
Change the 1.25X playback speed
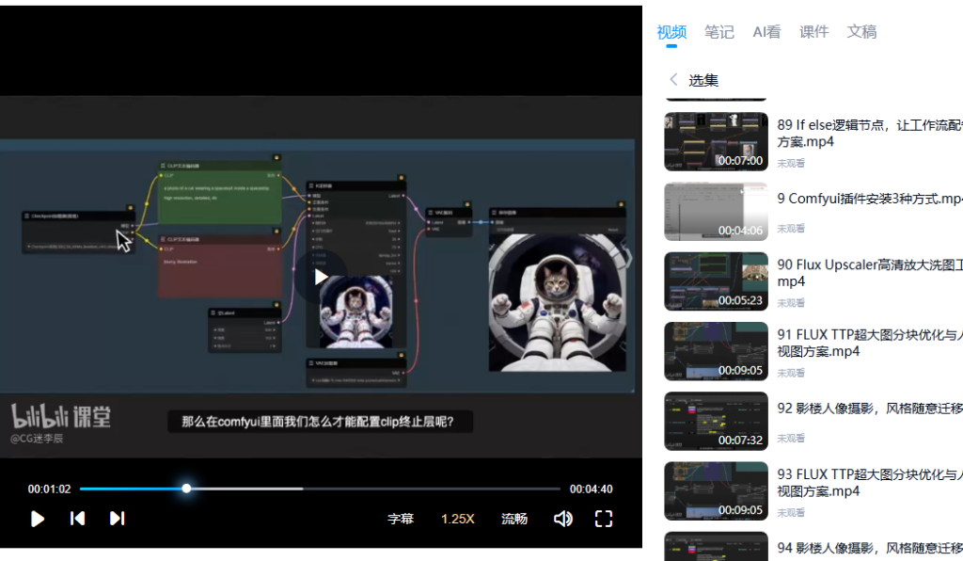pyautogui.click(x=458, y=519)
